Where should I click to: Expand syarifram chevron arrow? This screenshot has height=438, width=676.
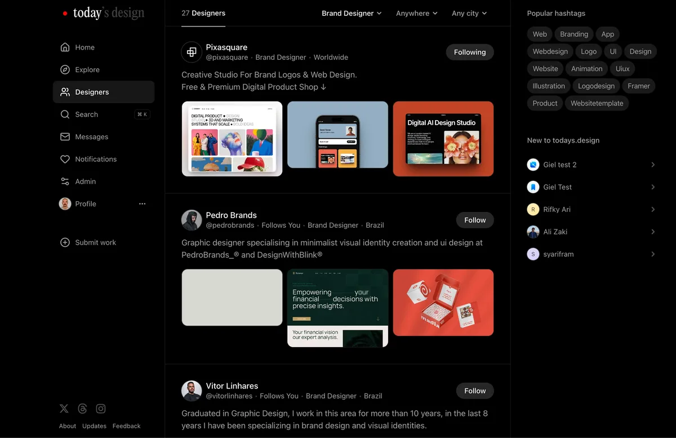point(653,254)
